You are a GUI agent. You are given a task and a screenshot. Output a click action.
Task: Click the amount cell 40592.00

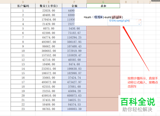click(x=74, y=60)
